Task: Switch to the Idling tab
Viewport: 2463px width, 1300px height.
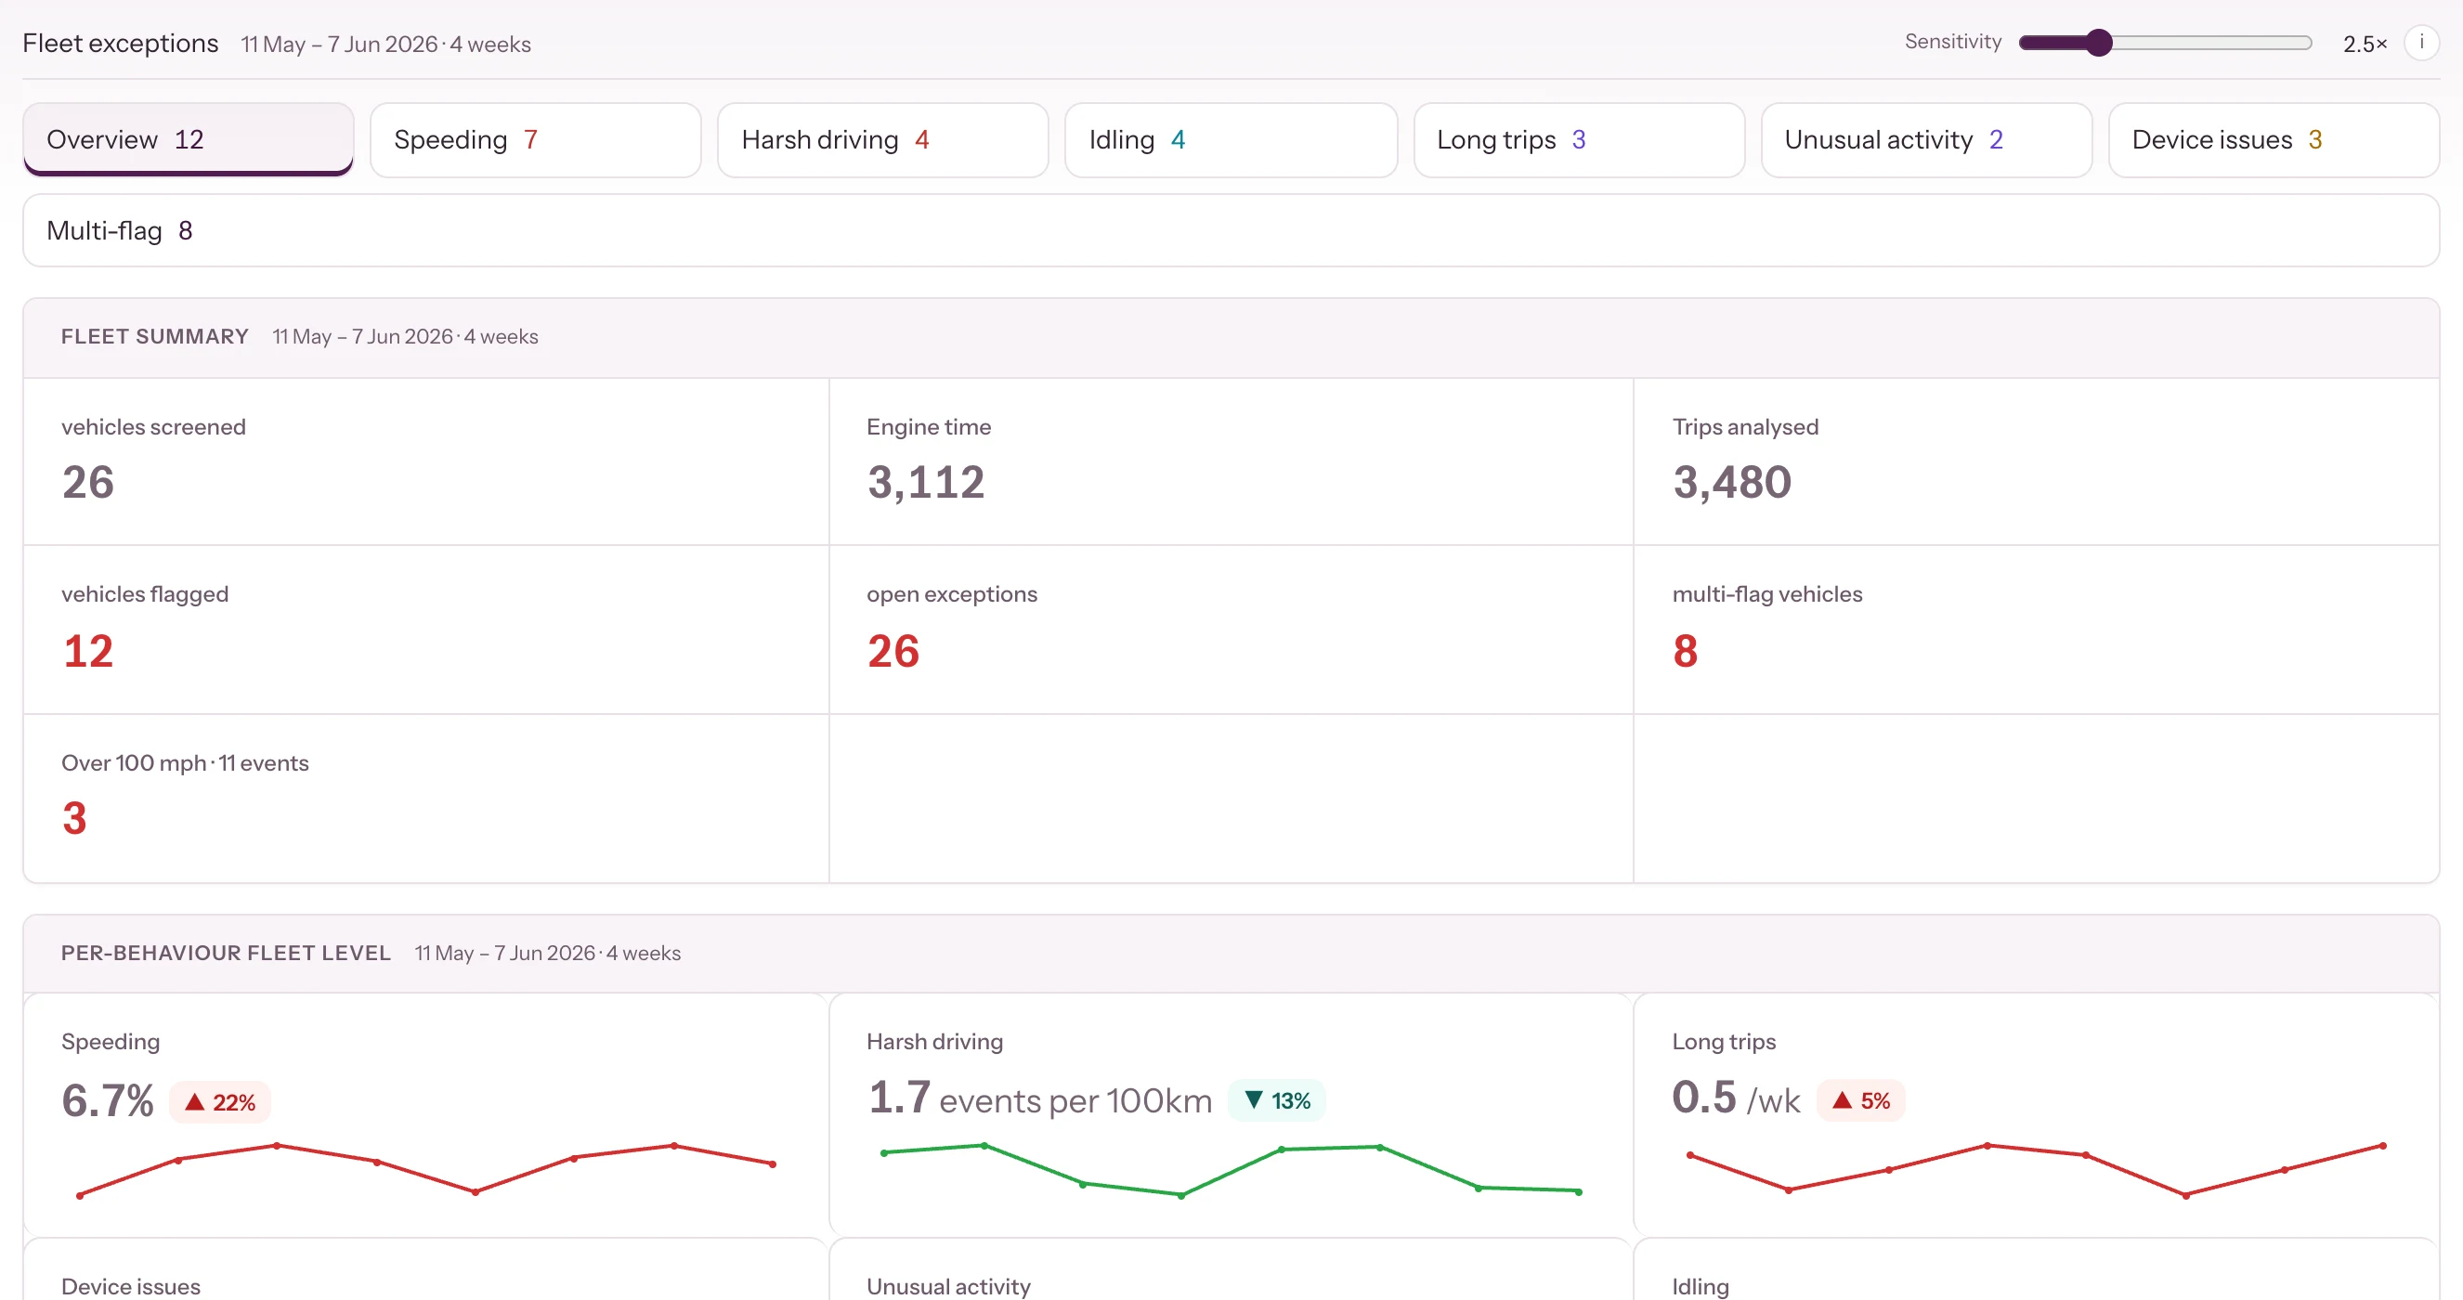Action: tap(1231, 139)
